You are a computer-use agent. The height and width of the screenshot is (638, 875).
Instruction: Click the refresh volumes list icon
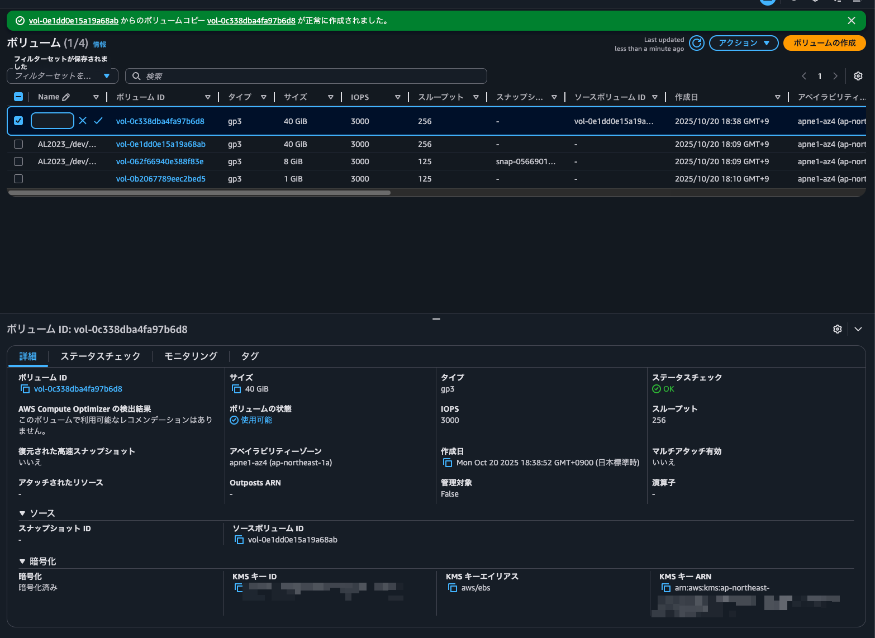696,43
